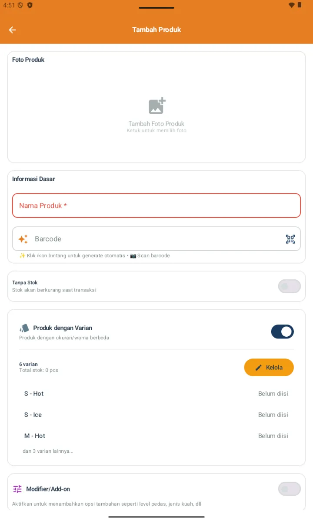The width and height of the screenshot is (313, 524).
Task: Click the product variant tag icon
Action: pos(24,328)
